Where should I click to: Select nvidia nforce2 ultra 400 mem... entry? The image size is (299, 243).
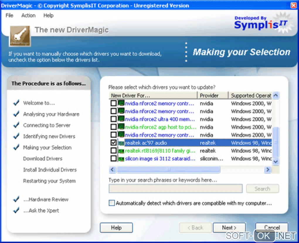160,119
